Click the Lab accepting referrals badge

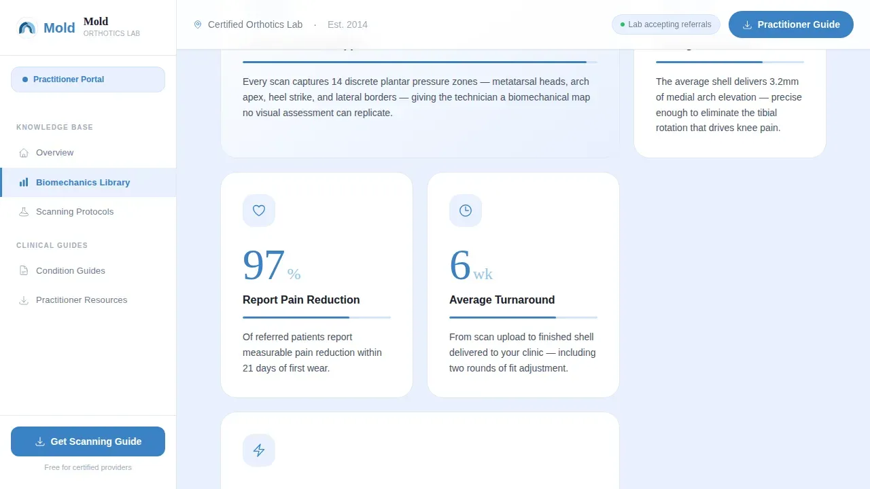click(666, 24)
